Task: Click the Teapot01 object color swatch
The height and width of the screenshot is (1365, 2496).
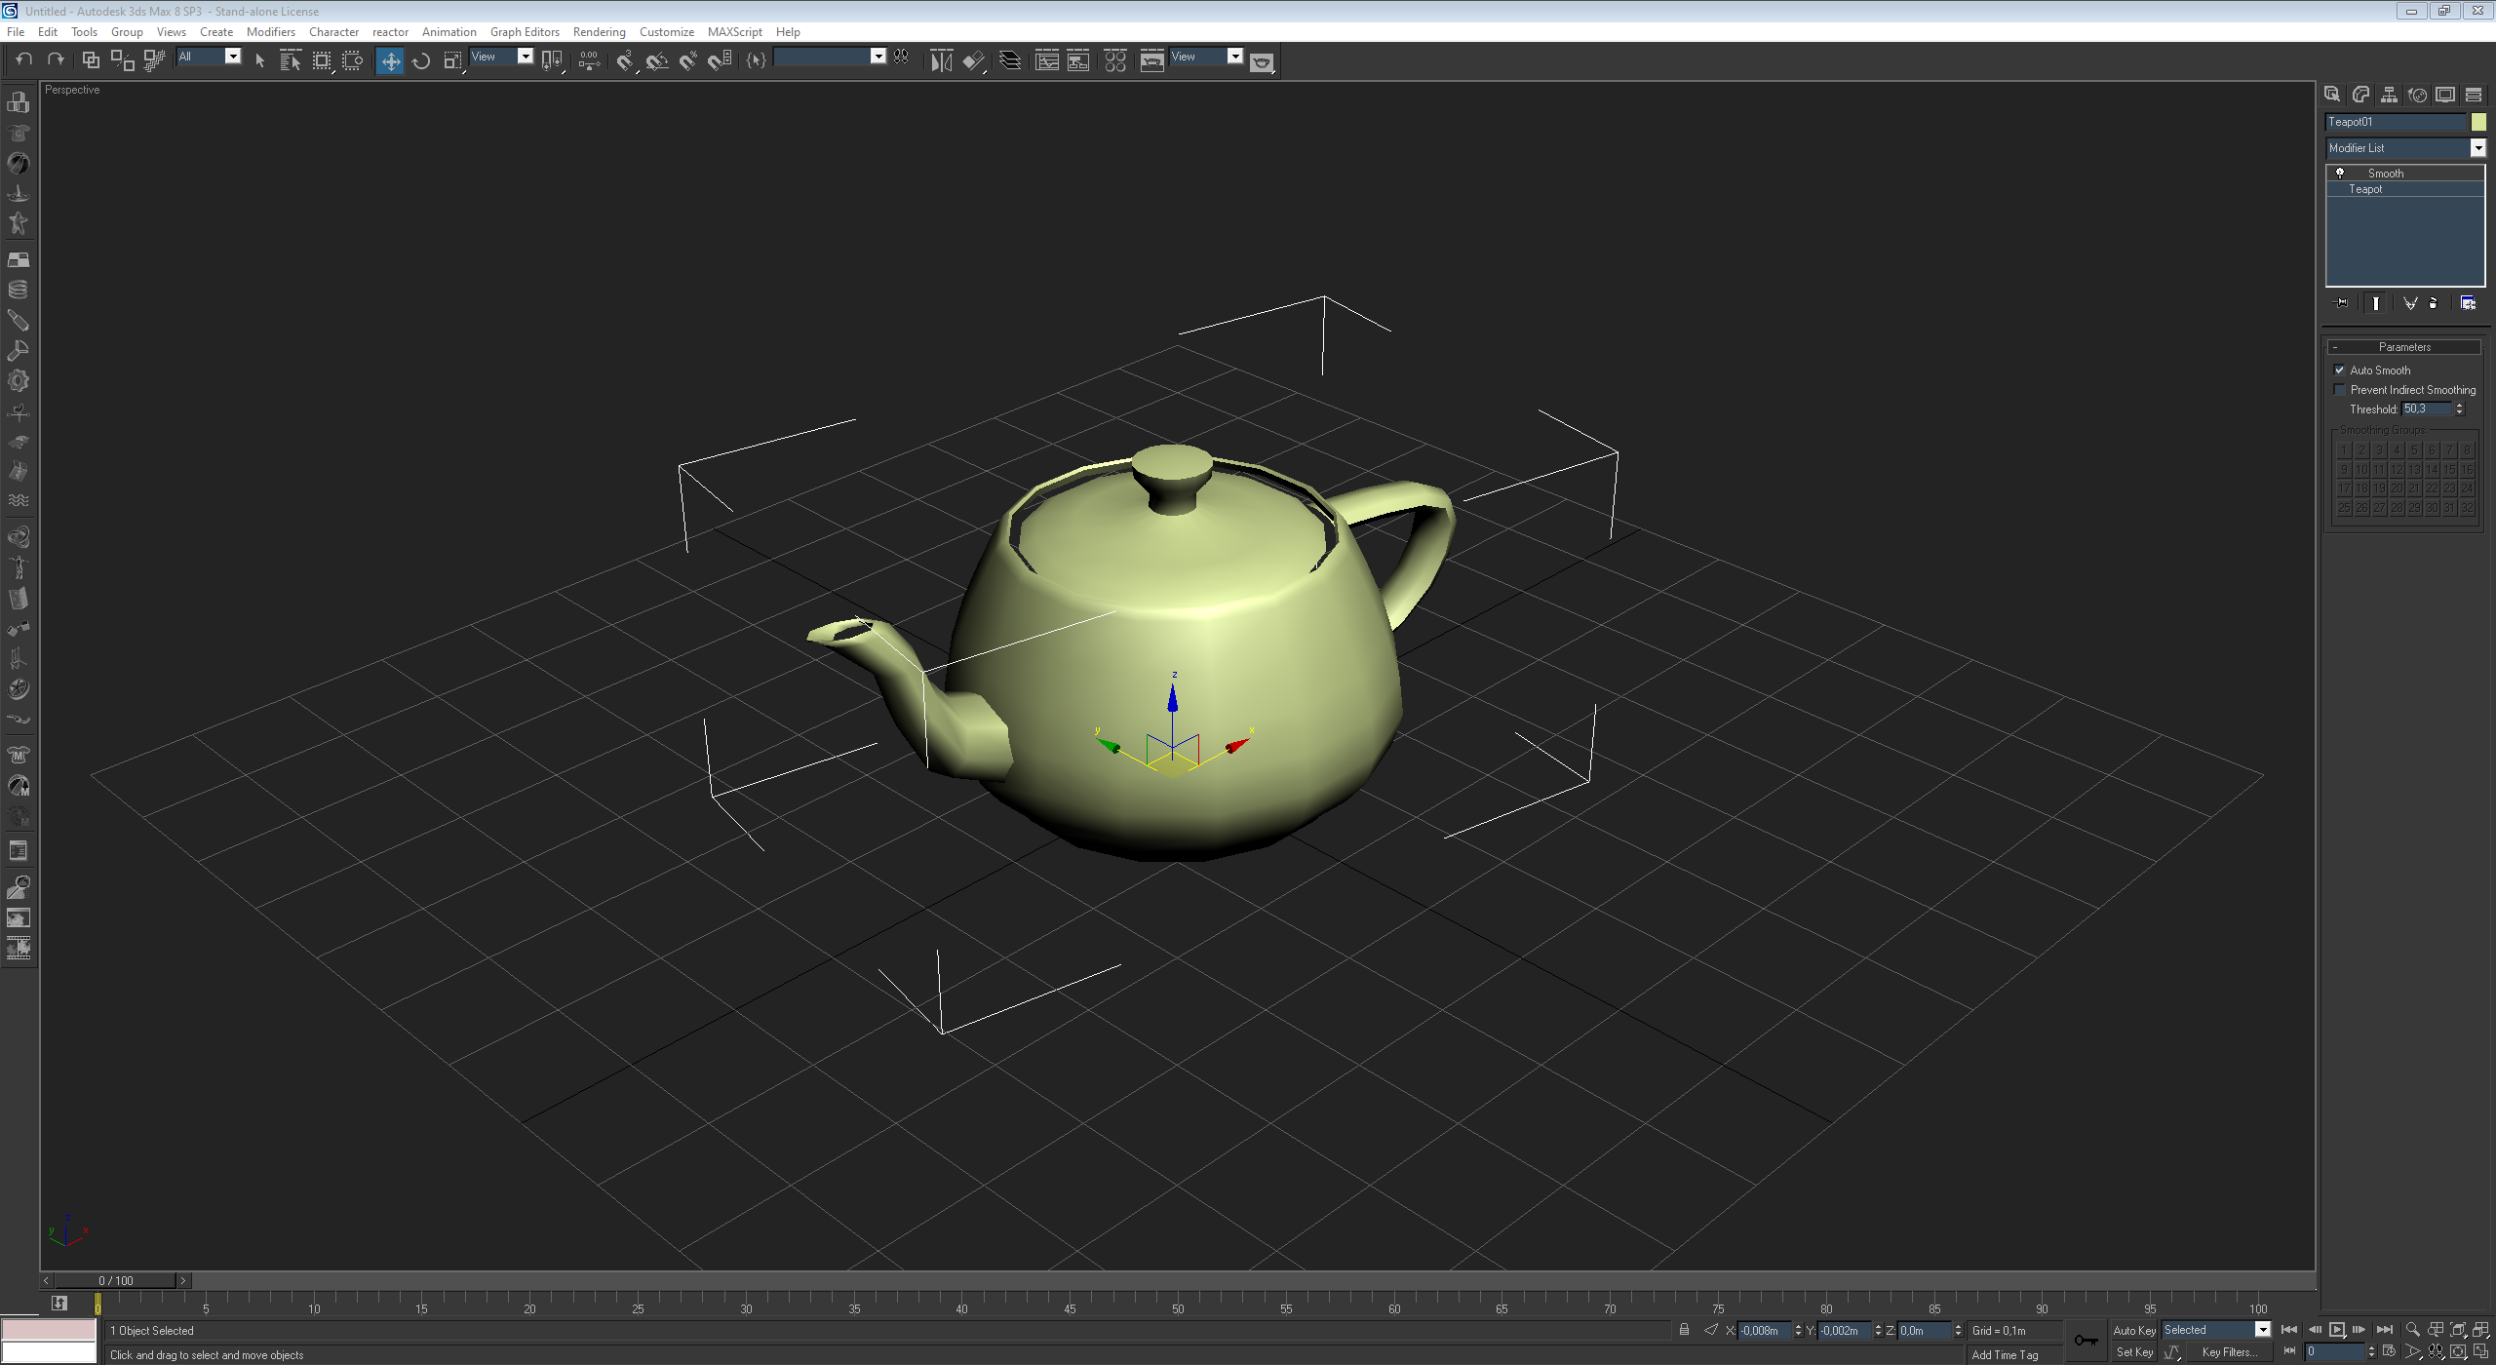Action: pyautogui.click(x=2478, y=122)
